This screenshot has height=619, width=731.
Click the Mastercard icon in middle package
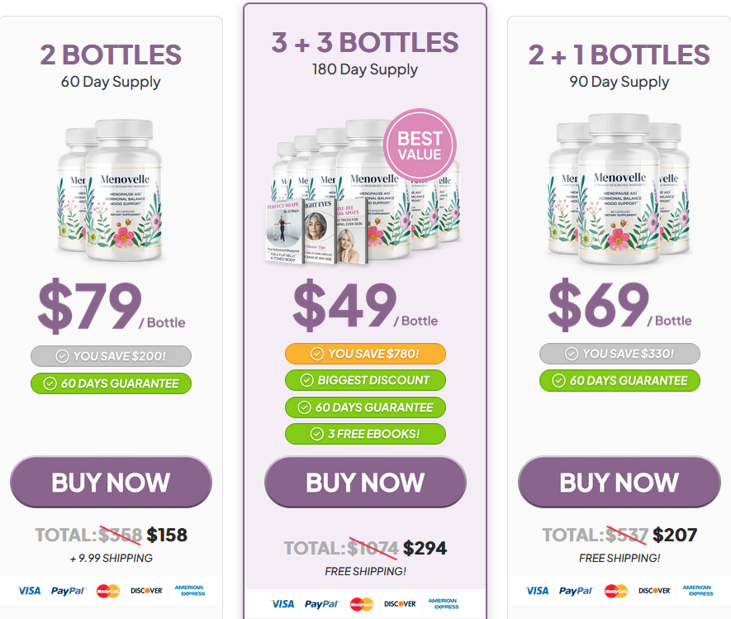click(x=362, y=604)
